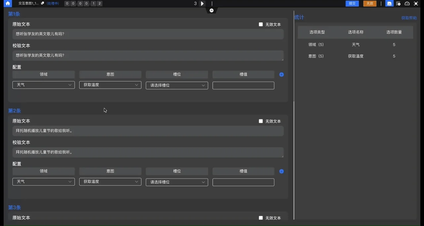424x226 pixels.
Task: Open the 获取温度 intent dropdown in item 2
Action: [x=110, y=182]
